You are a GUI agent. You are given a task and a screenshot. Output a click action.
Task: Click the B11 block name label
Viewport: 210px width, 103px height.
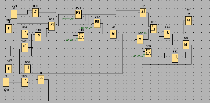coord(143,6)
